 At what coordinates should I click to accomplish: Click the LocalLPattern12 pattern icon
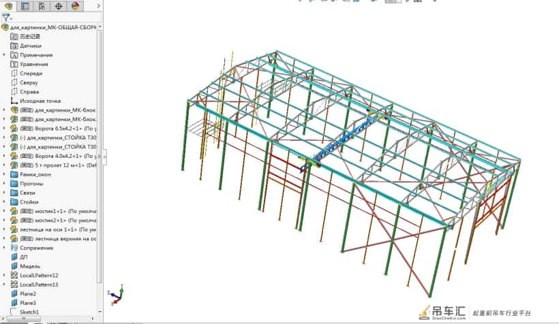tap(14, 275)
